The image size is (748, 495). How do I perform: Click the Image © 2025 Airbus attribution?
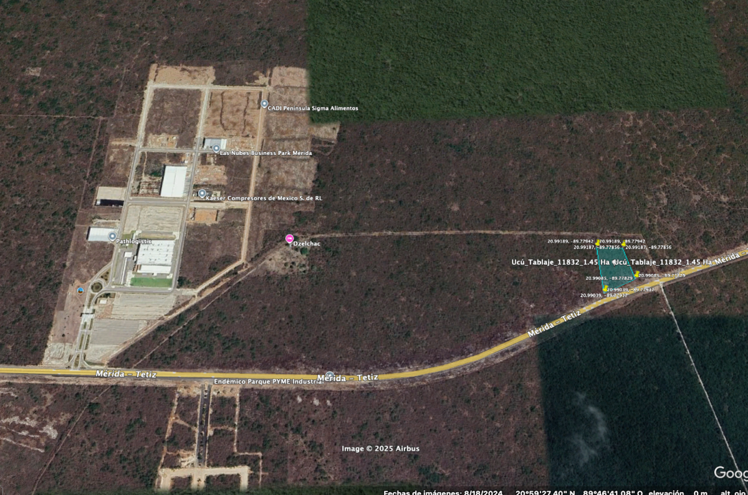(x=380, y=448)
